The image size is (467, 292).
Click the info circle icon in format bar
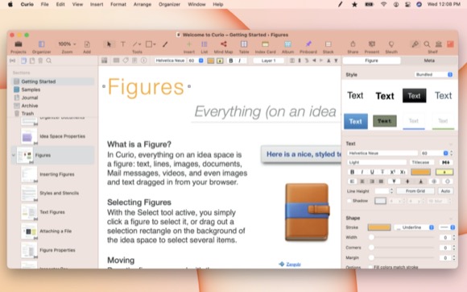pyautogui.click(x=143, y=60)
